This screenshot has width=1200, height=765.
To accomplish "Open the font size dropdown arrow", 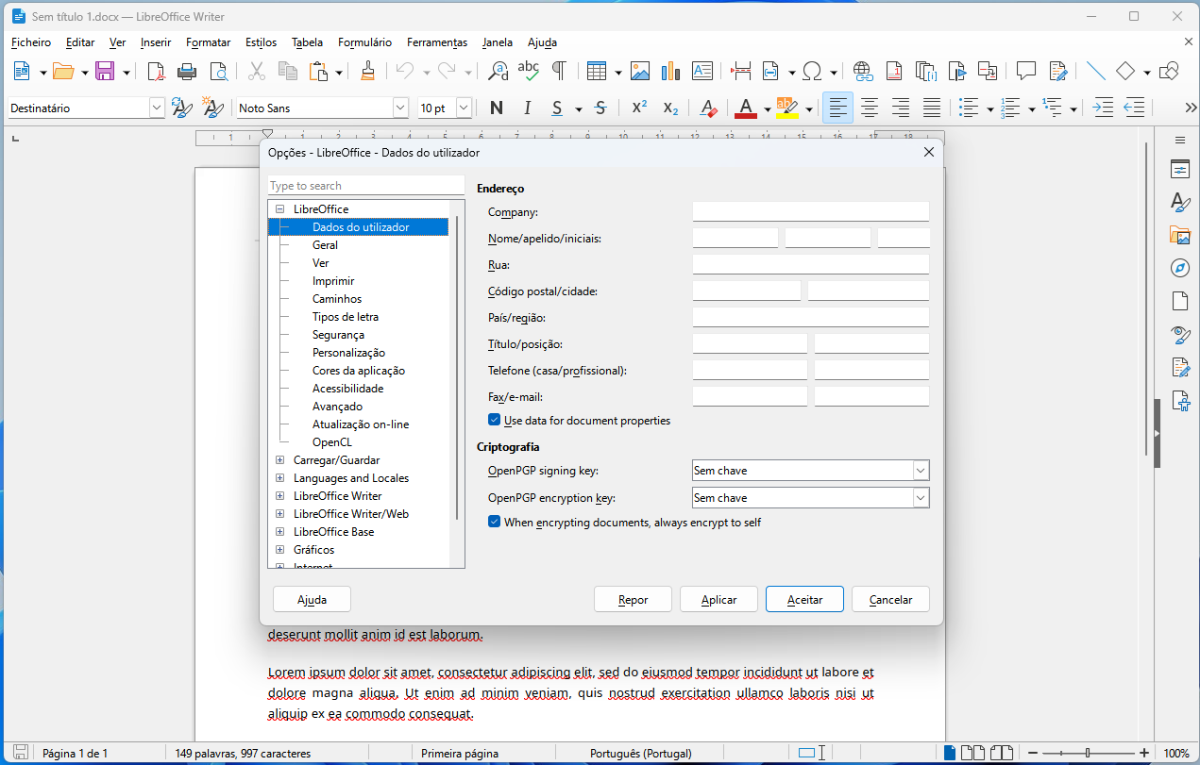I will click(x=464, y=108).
